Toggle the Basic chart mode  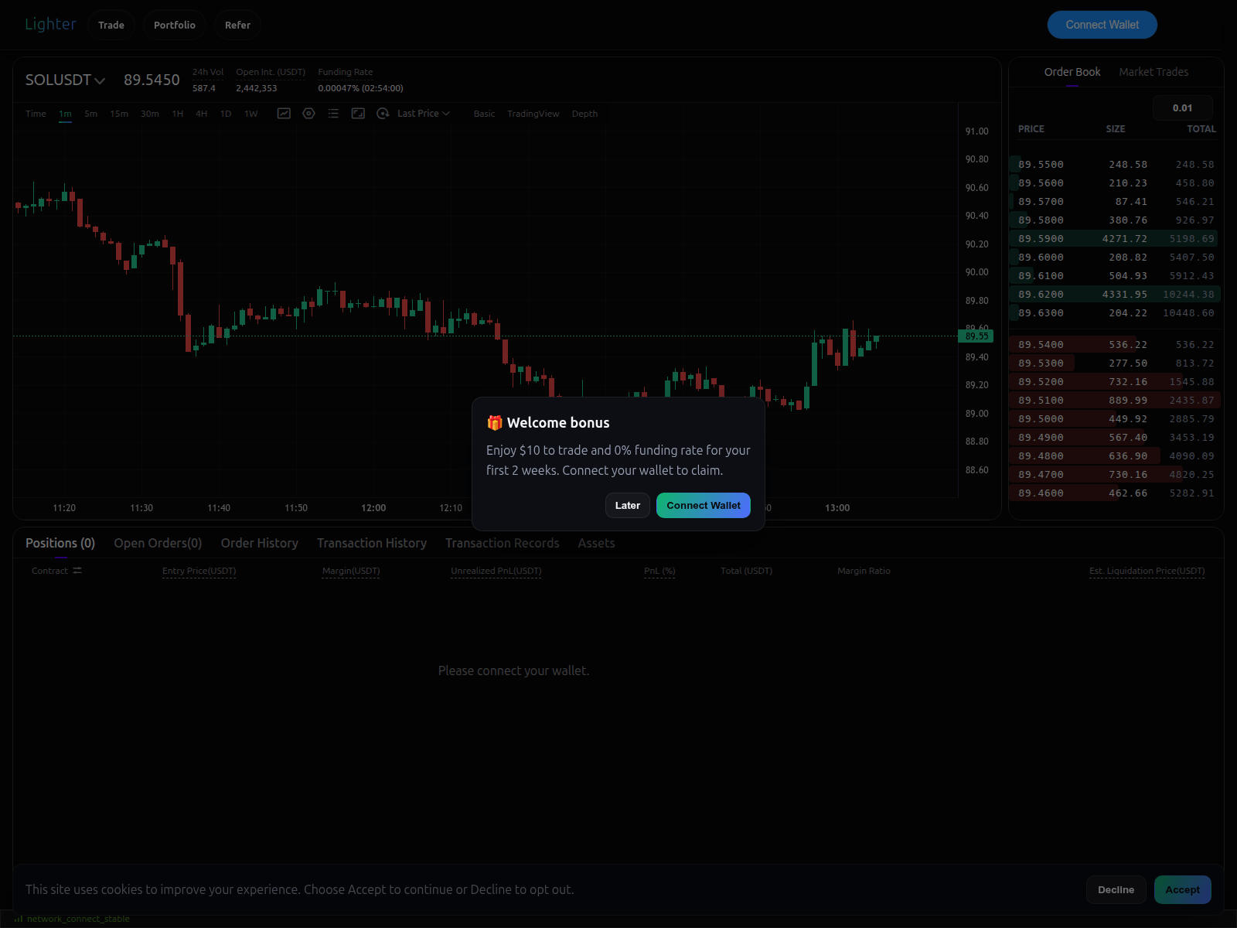click(483, 113)
